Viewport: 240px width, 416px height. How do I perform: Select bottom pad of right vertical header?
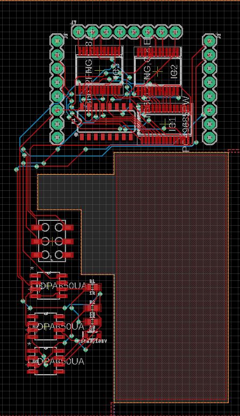pos(210,137)
